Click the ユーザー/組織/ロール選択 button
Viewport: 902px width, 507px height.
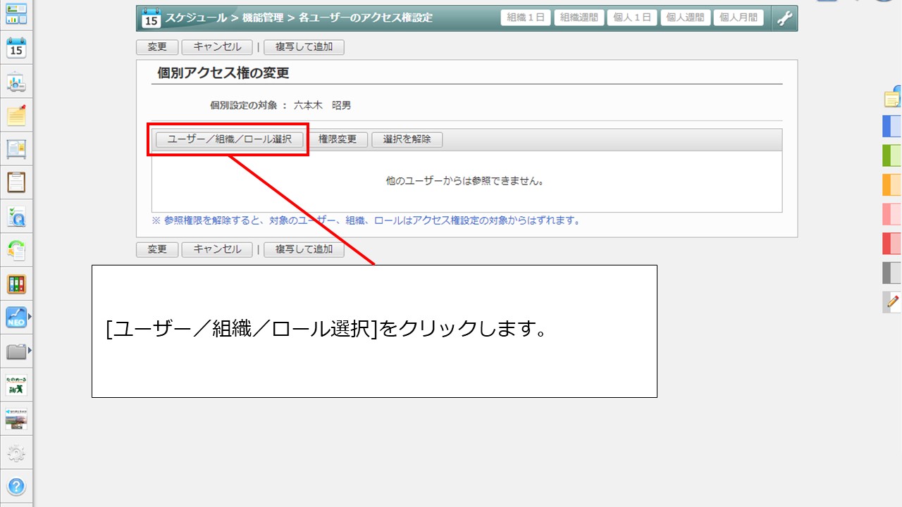(x=229, y=139)
